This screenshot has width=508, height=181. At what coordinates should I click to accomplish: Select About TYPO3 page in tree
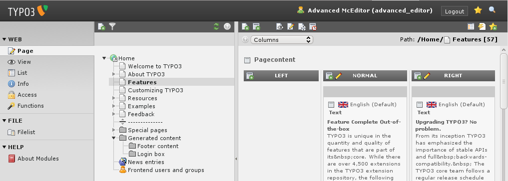(146, 74)
